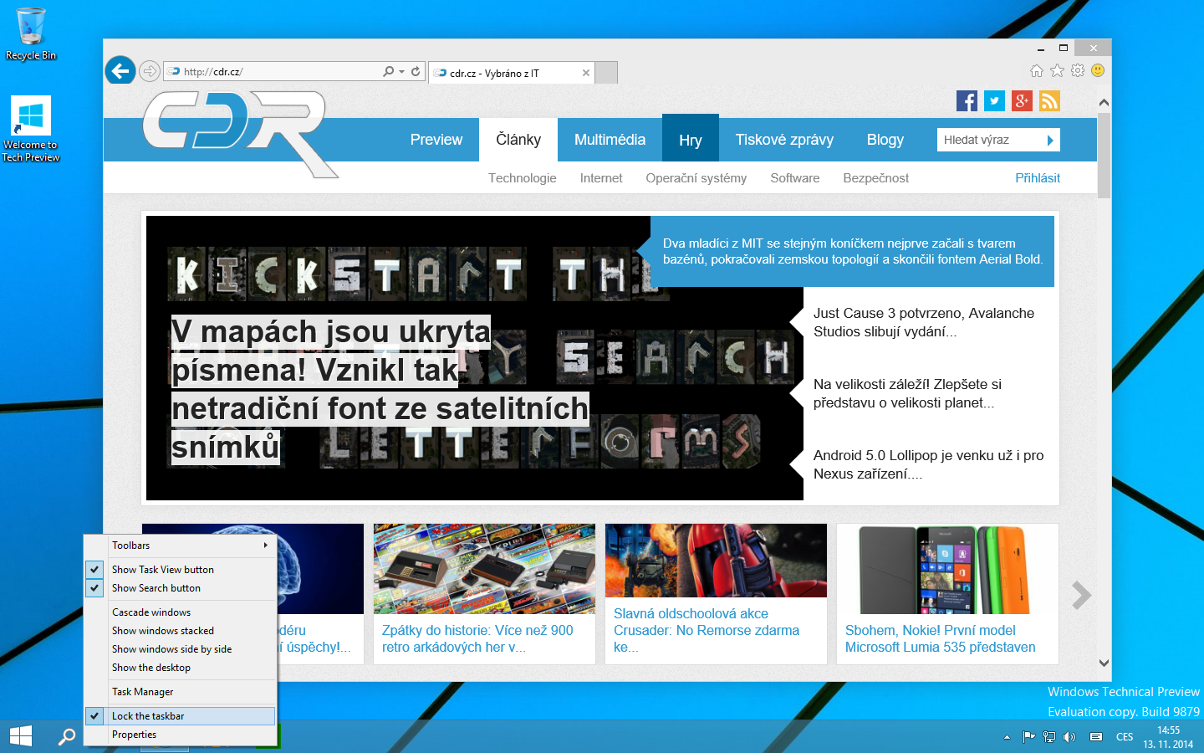Screen dimensions: 1204x753
Task: Click the Hledat výraz search field
Action: pyautogui.click(x=989, y=140)
